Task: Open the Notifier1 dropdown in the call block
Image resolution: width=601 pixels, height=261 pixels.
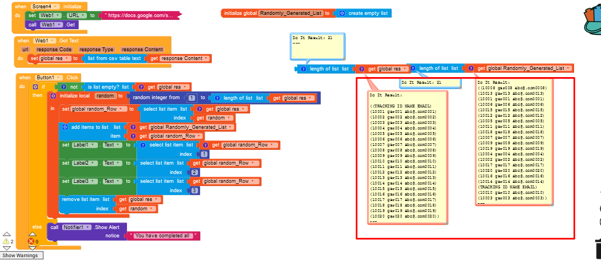Action: coord(76,227)
